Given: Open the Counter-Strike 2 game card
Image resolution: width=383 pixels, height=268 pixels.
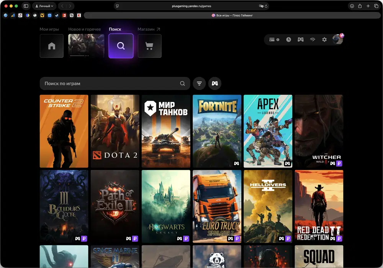Looking at the screenshot, I should tap(64, 131).
